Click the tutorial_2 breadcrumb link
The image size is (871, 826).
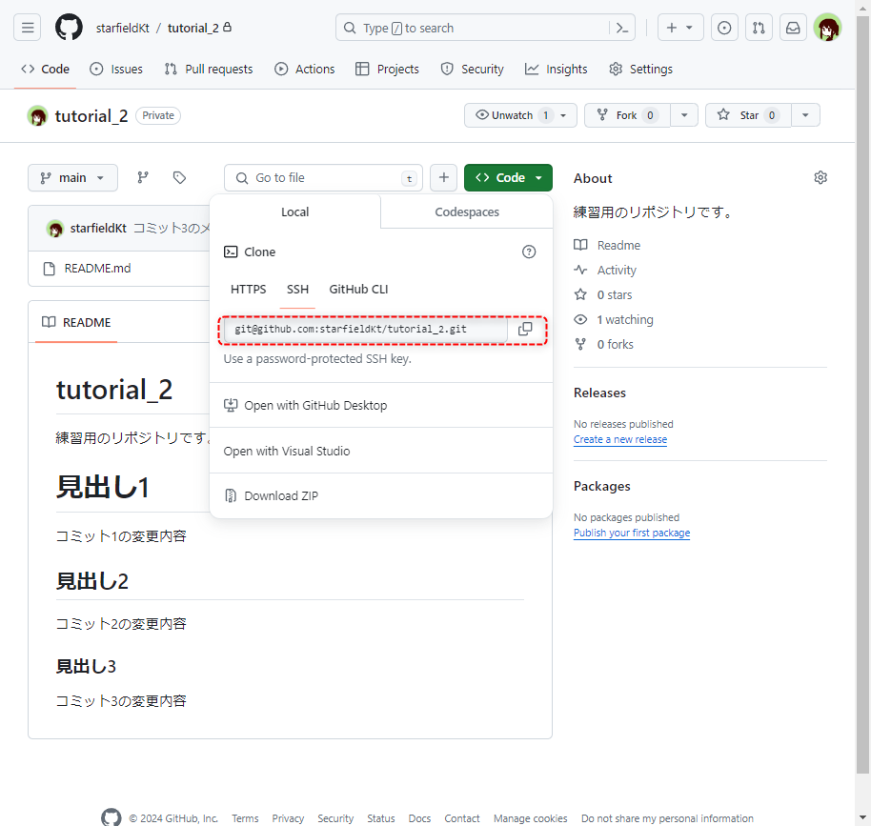193,28
